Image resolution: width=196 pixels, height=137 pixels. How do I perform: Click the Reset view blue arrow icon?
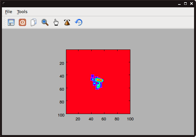(x=78, y=22)
